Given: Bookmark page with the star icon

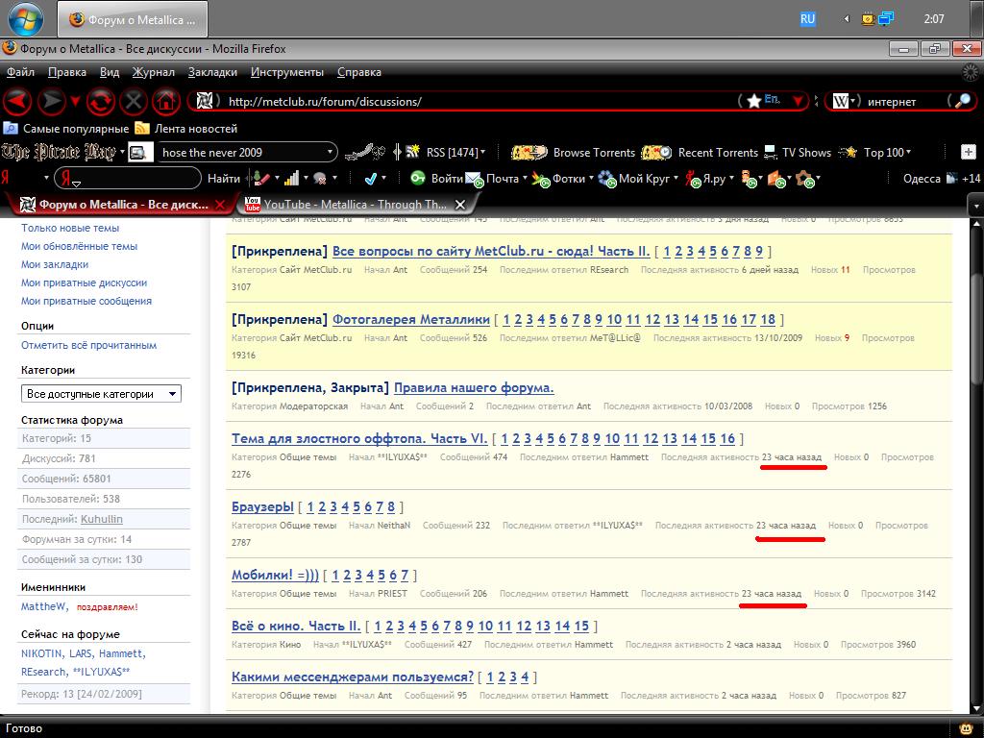Looking at the screenshot, I should [753, 101].
